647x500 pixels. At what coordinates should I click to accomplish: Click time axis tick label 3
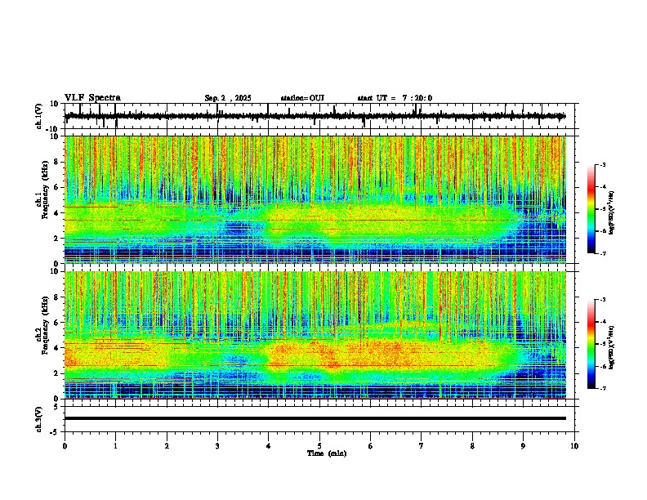click(x=217, y=446)
